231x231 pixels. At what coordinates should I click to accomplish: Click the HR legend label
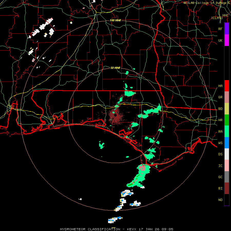[x=220, y=120]
